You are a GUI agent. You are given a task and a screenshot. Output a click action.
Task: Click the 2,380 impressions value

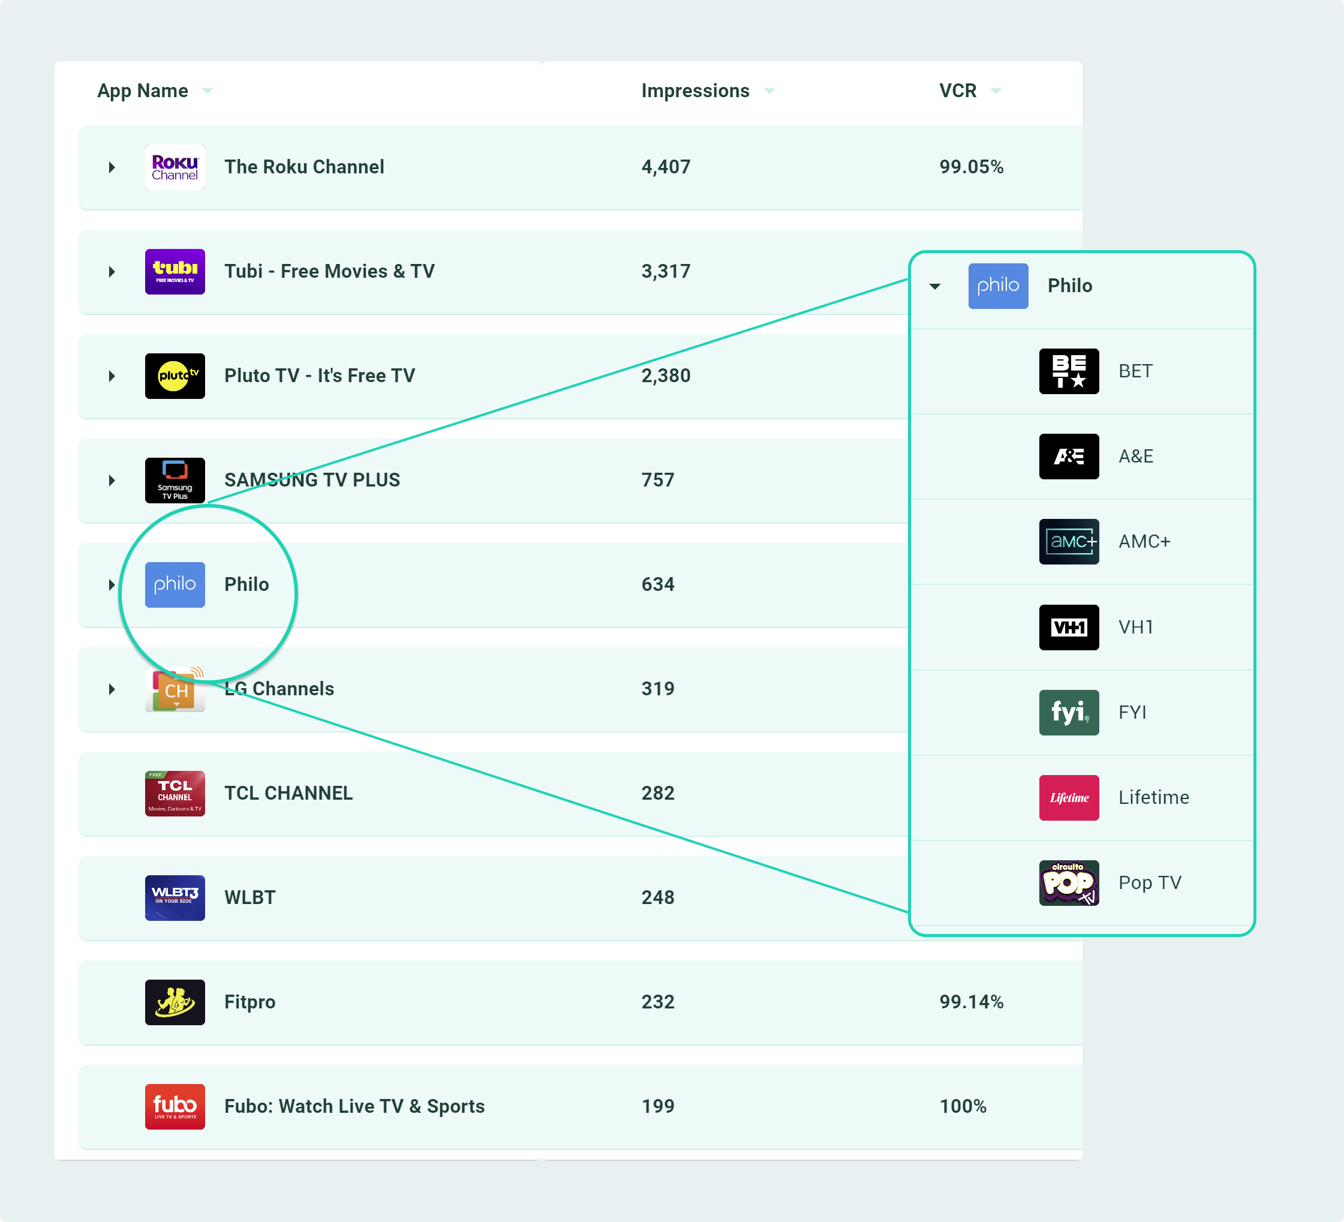click(666, 376)
